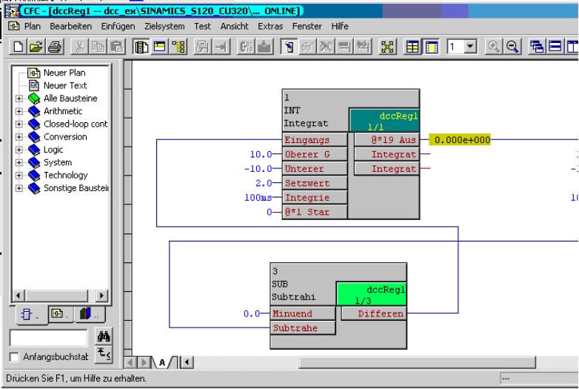This screenshot has width=579, height=389.
Task: Click the Minuend input of SUB block
Action: tap(303, 313)
